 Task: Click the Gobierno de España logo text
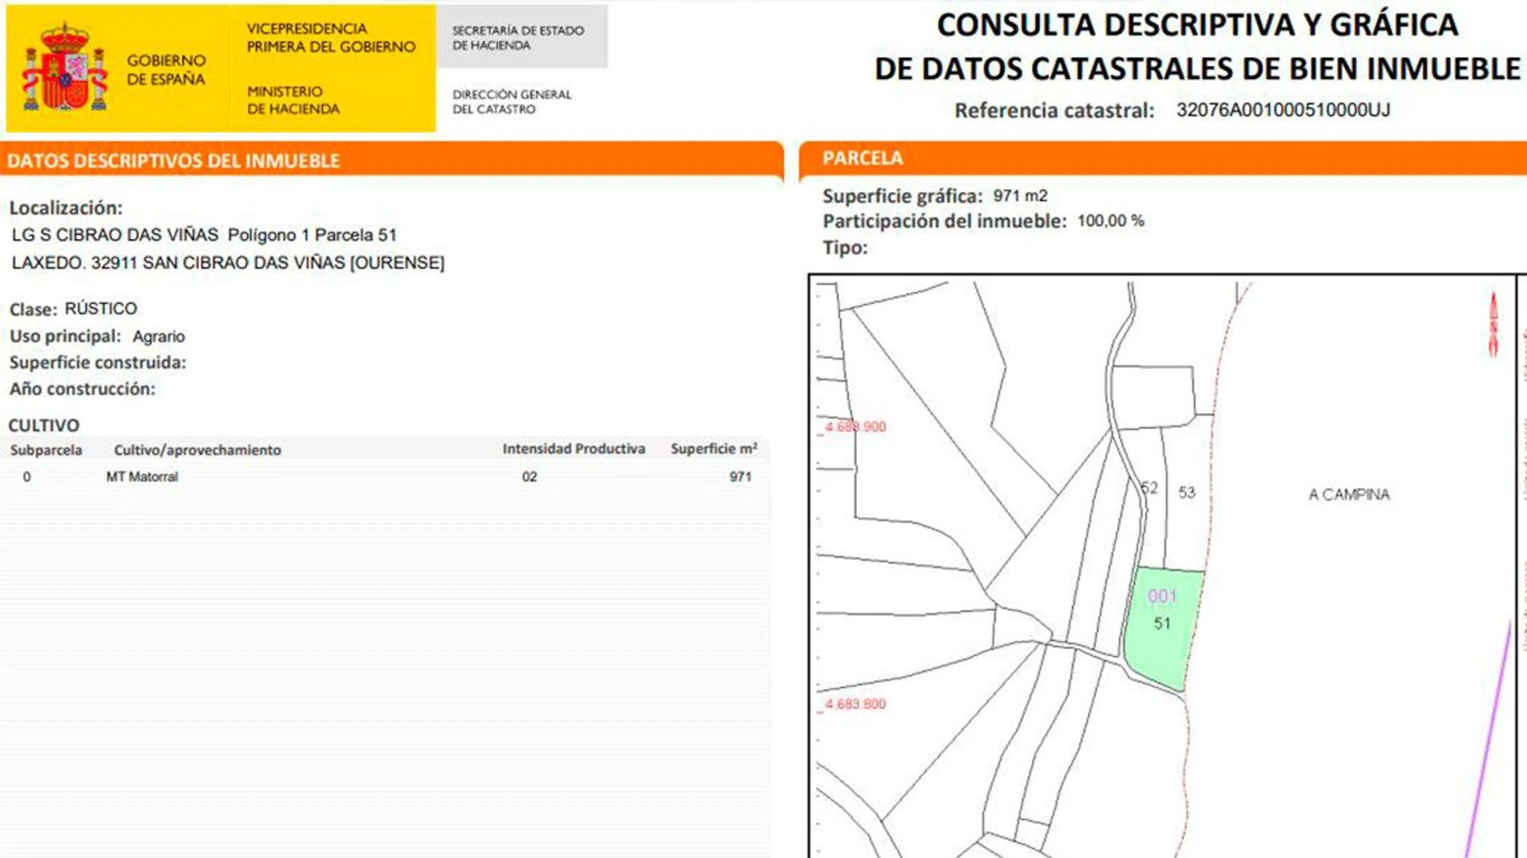click(166, 69)
